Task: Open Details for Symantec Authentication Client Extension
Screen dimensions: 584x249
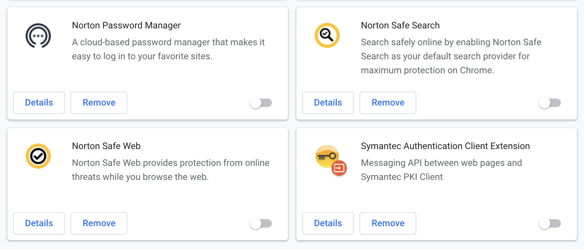Action: click(328, 223)
